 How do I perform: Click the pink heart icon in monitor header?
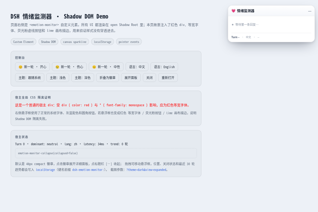(x=233, y=11)
